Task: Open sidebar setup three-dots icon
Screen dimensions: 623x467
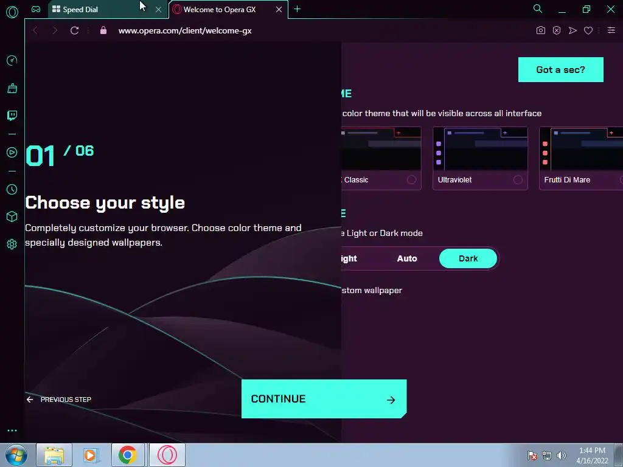Action: pos(12,431)
